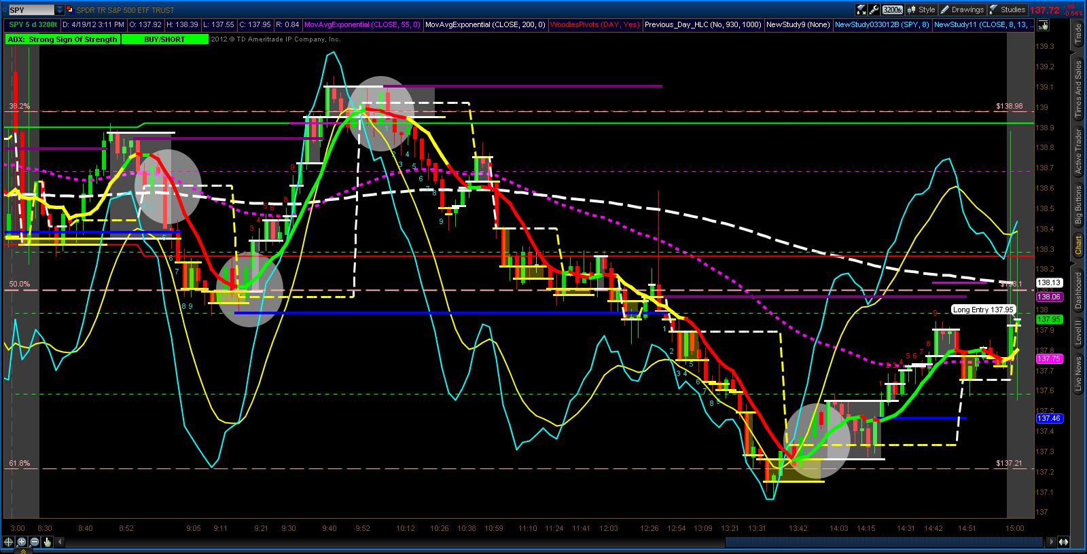The image size is (1087, 554).
Task: Click the MovAvgExponential (CLOSE, 55, 0) label
Action: (362, 25)
